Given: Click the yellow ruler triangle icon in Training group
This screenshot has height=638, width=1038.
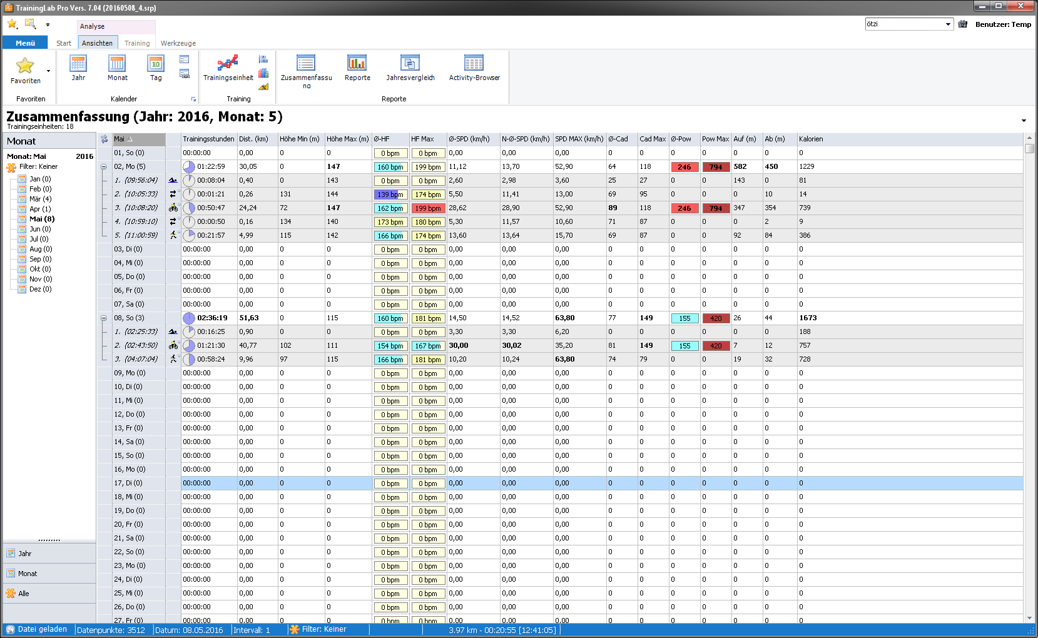Looking at the screenshot, I should tap(263, 87).
